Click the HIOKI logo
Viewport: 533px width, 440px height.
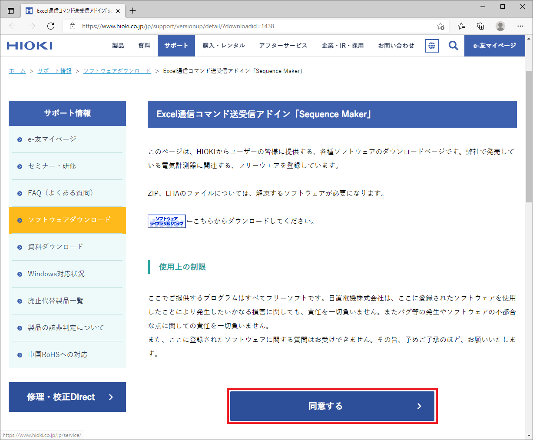pyautogui.click(x=29, y=45)
